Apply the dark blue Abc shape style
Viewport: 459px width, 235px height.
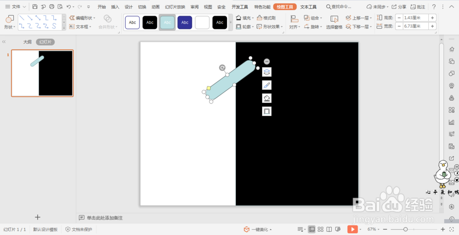pyautogui.click(x=185, y=22)
